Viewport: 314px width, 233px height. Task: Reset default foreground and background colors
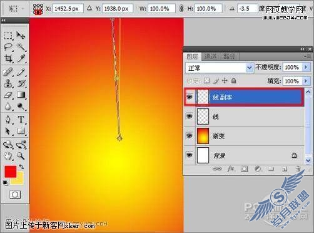click(6, 183)
